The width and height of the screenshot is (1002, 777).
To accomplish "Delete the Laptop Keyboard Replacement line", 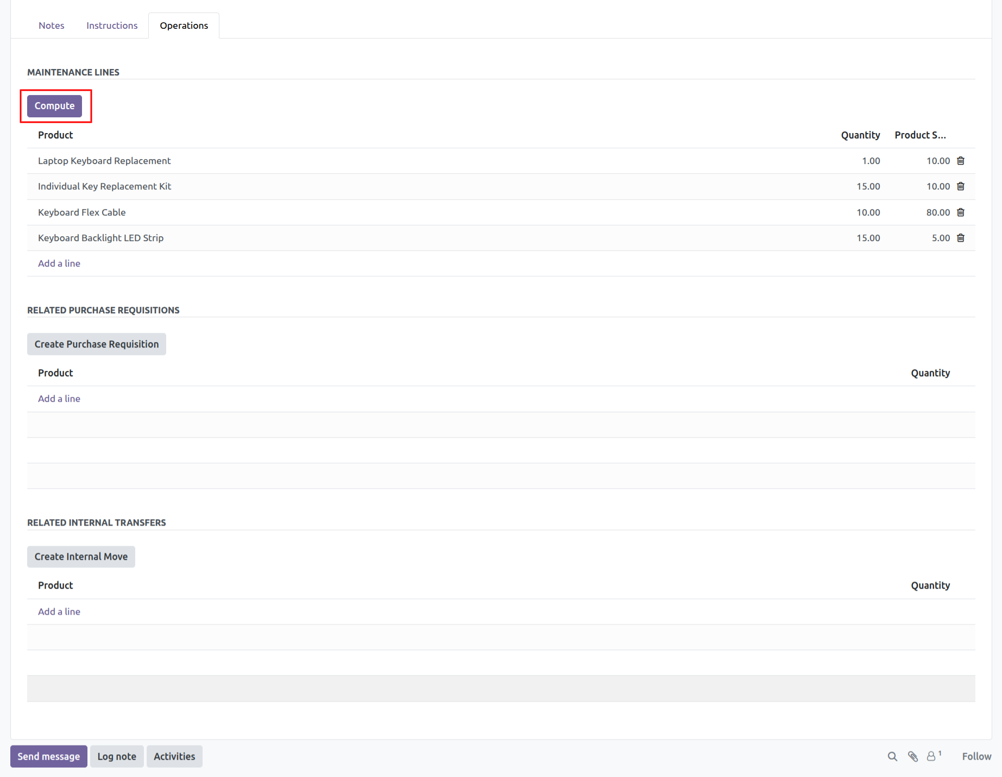I will tap(960, 161).
